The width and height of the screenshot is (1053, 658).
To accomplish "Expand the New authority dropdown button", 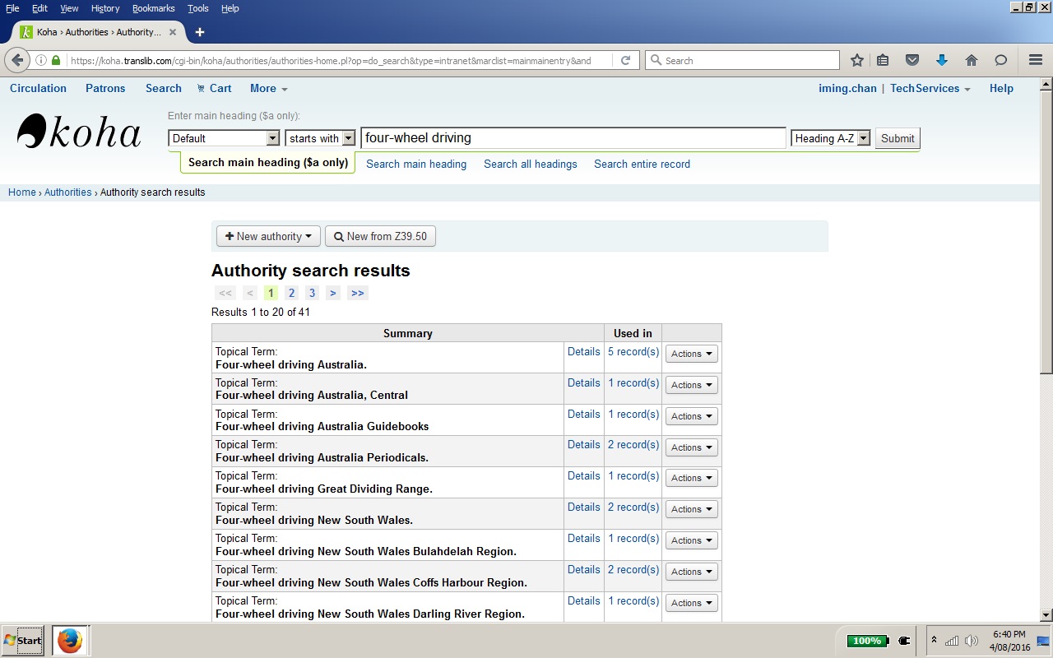I will (268, 236).
